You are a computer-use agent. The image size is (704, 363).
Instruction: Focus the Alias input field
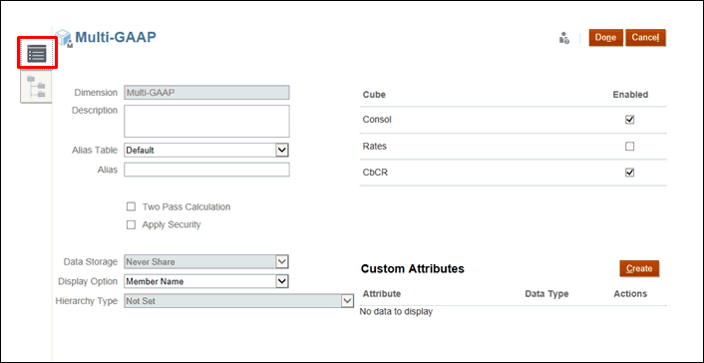pos(206,170)
